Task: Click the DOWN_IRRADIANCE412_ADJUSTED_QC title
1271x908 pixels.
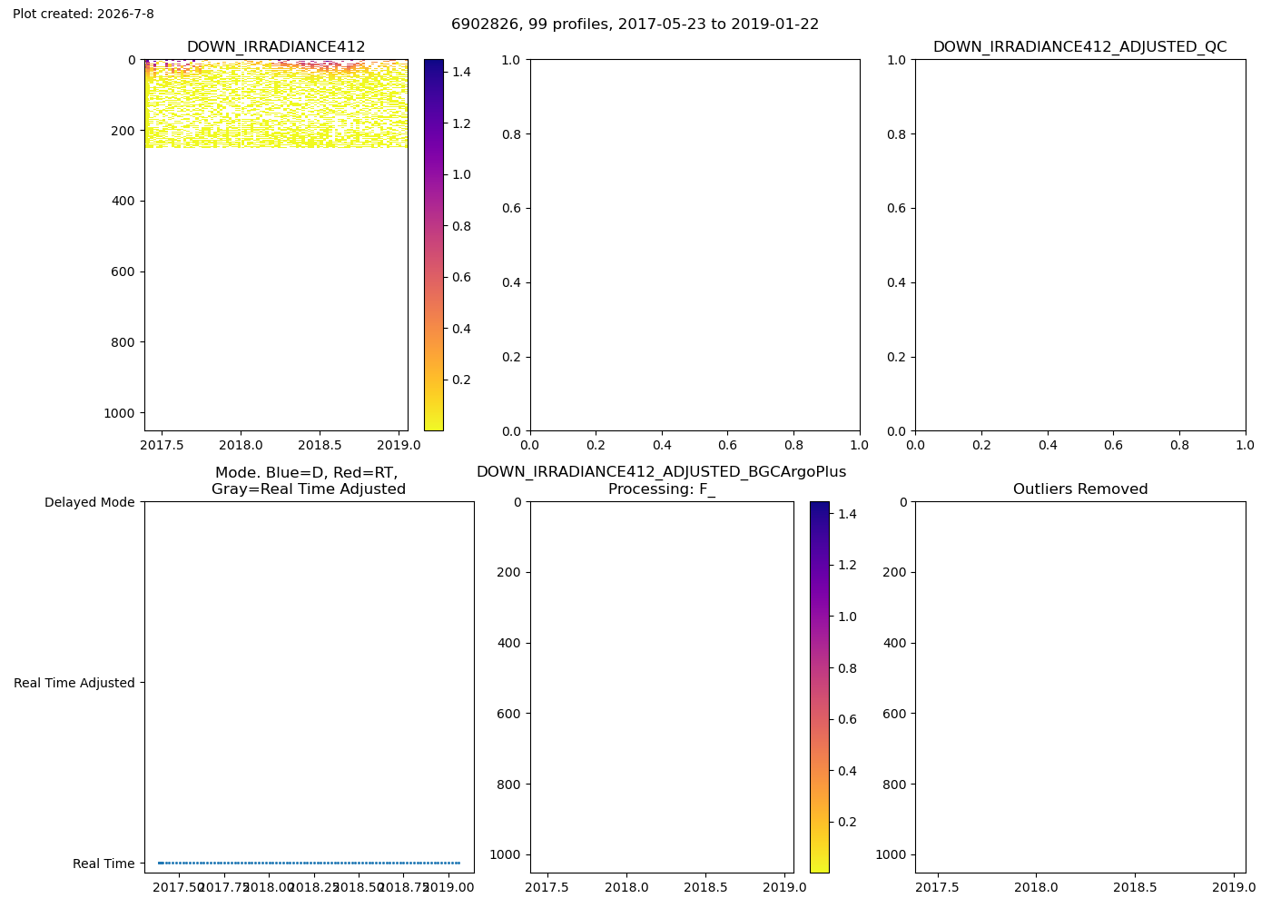Action: (1080, 47)
